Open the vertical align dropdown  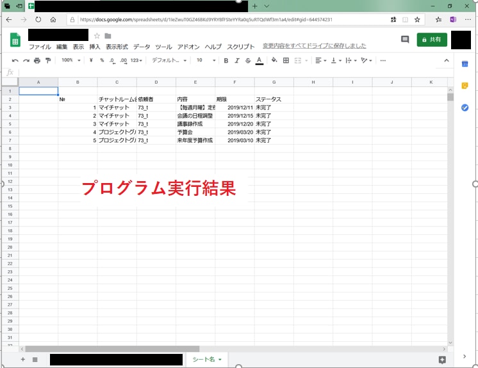coord(336,61)
